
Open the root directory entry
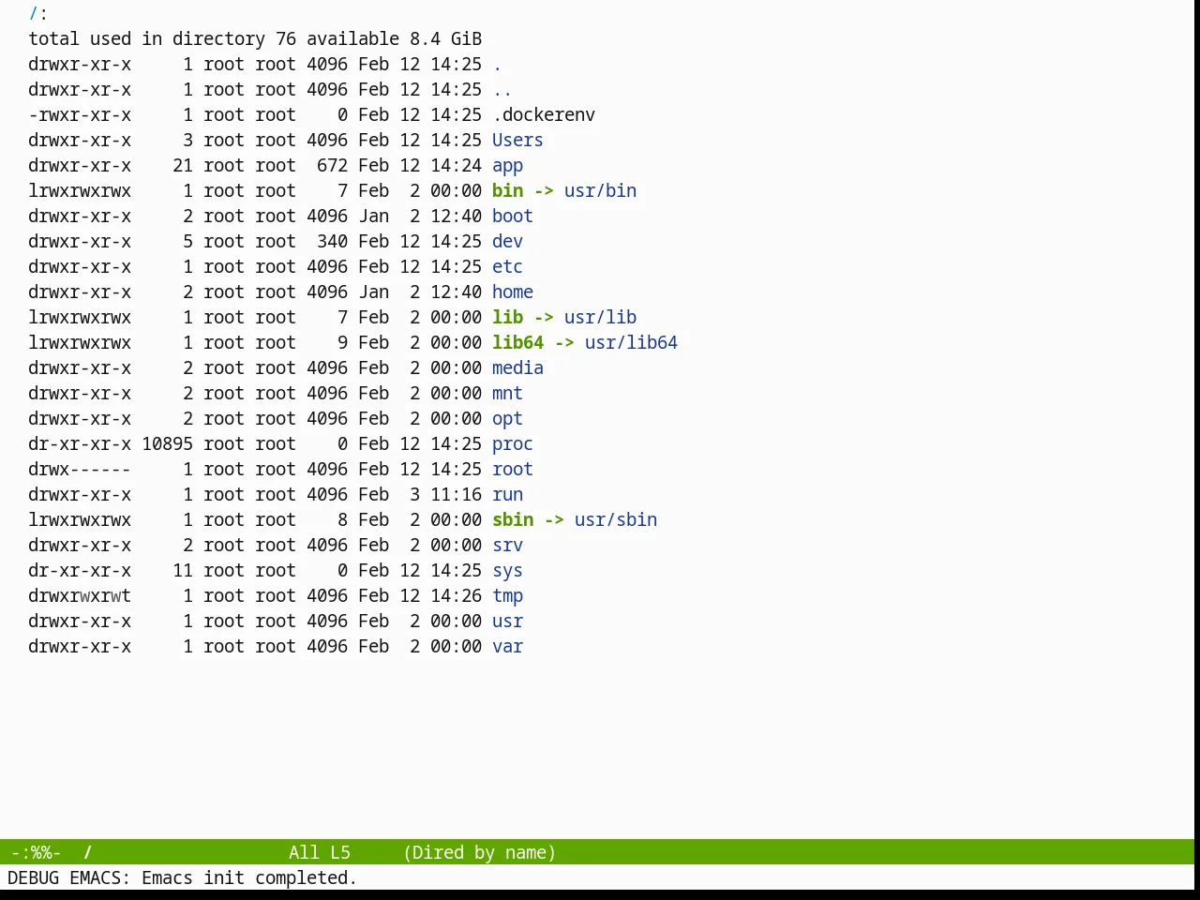pyautogui.click(x=512, y=469)
